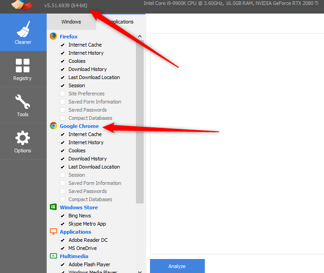The image size is (324, 273).
Task: Select the Multimedia category heading
Action: [x=74, y=256]
